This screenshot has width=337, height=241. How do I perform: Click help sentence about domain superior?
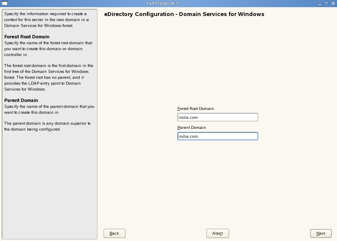click(47, 126)
